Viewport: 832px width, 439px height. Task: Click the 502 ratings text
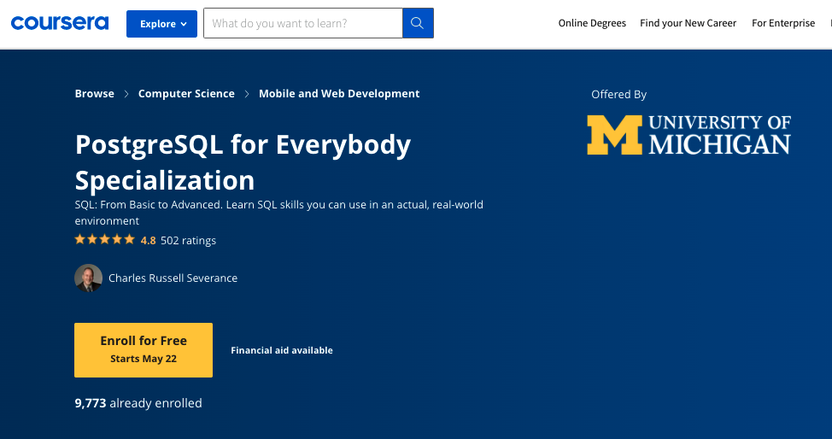pyautogui.click(x=188, y=241)
